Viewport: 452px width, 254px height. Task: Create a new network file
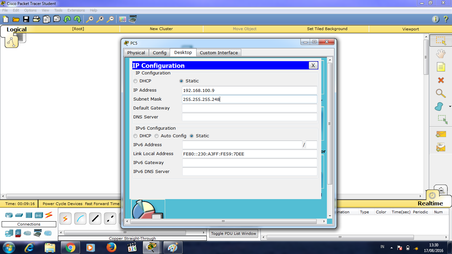pos(5,19)
